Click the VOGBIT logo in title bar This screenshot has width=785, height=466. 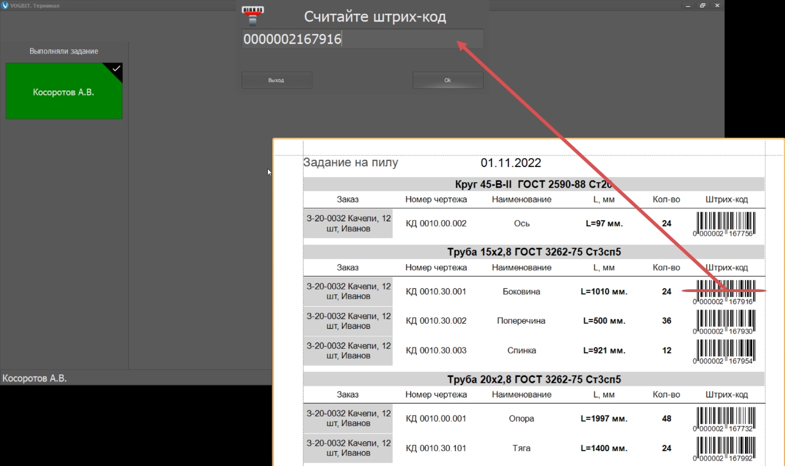pyautogui.click(x=5, y=5)
